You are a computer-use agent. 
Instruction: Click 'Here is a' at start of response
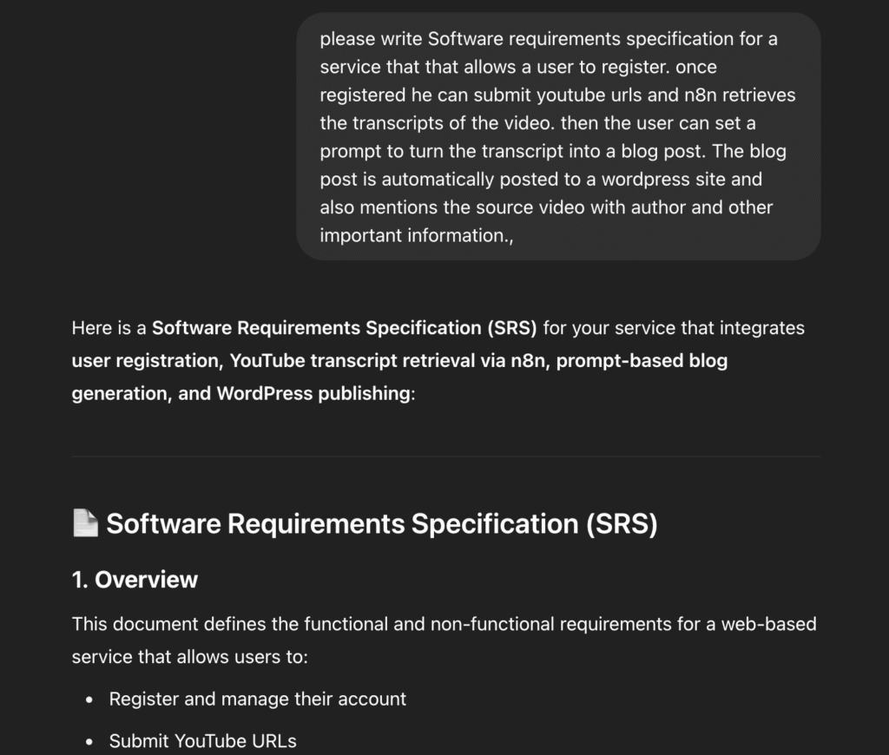click(109, 328)
